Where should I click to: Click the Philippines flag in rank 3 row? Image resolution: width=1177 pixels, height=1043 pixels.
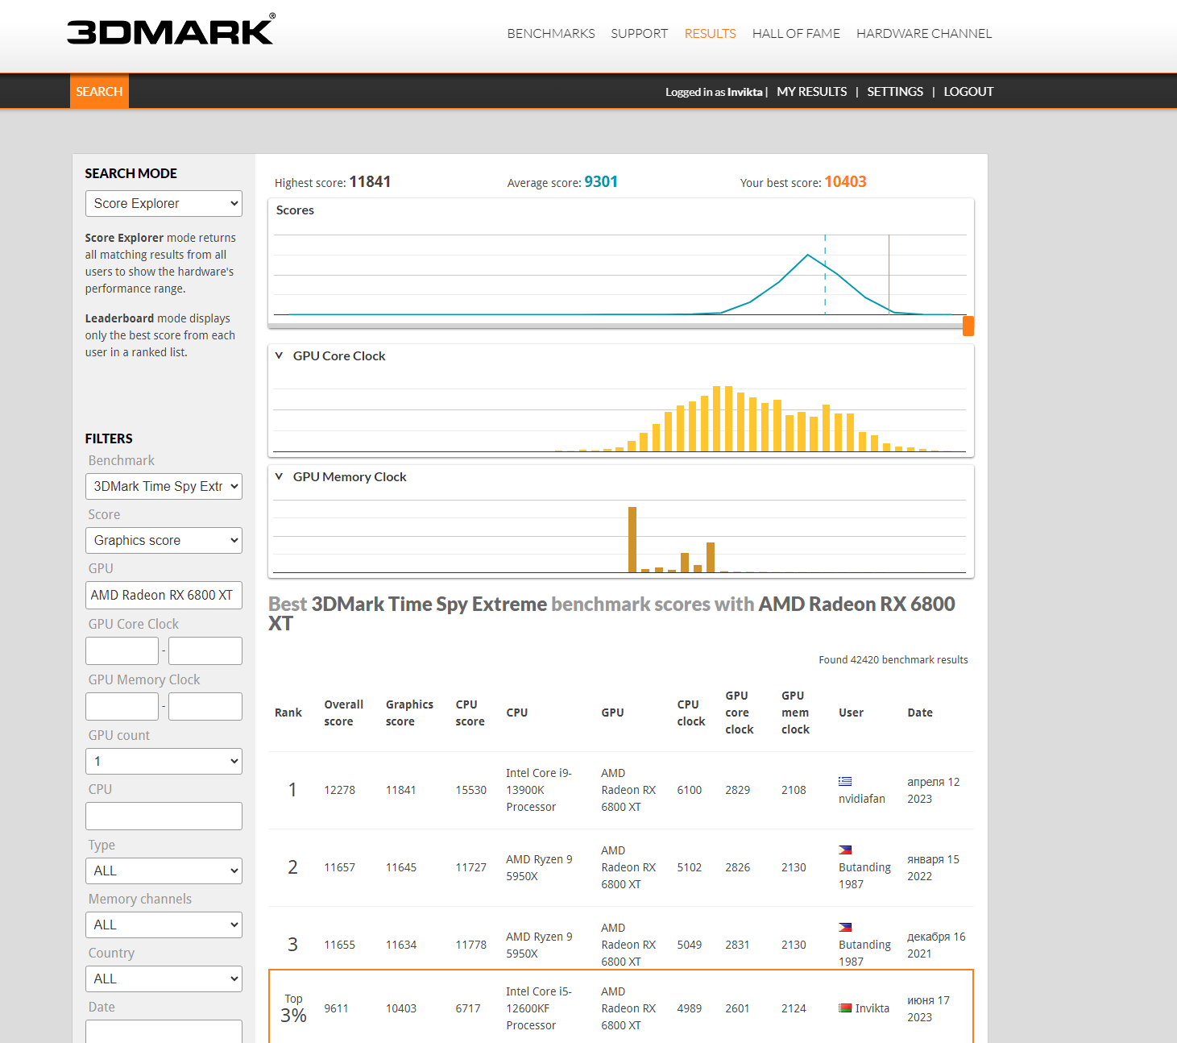pos(845,927)
